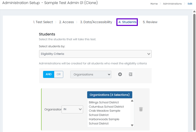The image size is (196, 132).
Task: Jump to step 5 Review
Action: [150, 22]
